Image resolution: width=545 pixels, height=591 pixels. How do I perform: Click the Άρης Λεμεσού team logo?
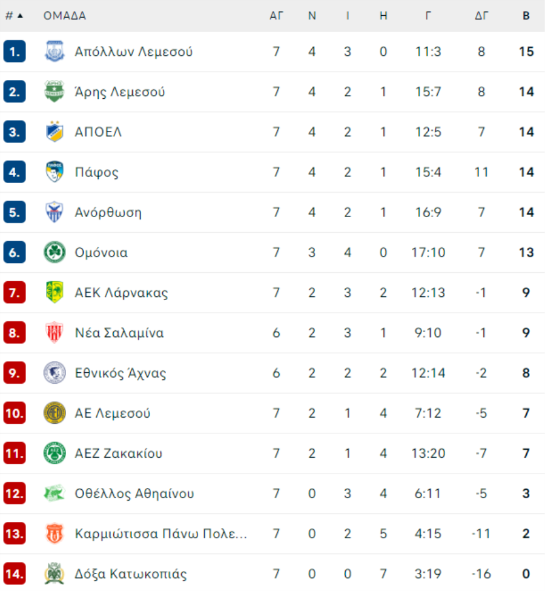click(54, 92)
